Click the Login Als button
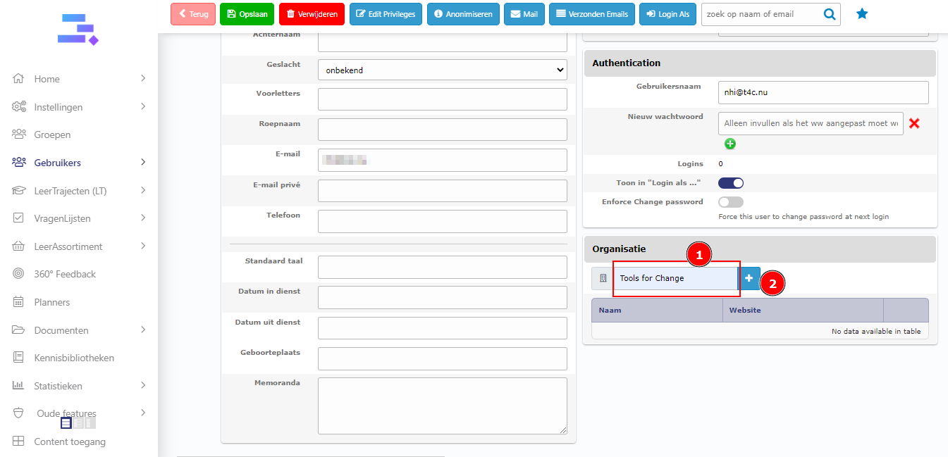 [667, 14]
